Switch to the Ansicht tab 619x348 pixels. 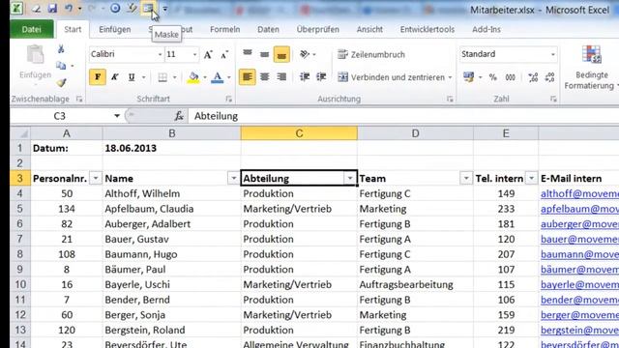point(369,30)
